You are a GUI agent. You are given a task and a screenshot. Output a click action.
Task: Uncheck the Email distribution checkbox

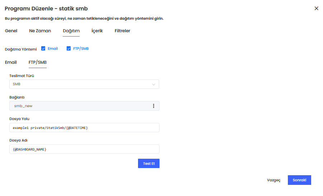click(43, 49)
